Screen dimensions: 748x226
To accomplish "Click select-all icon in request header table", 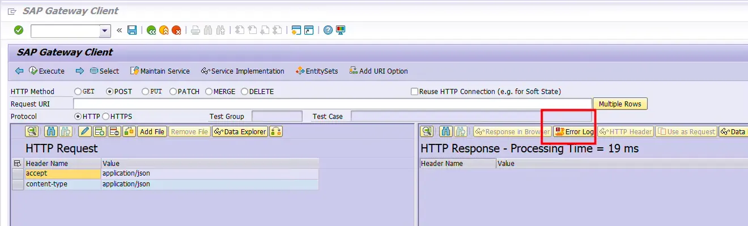I will (x=17, y=163).
